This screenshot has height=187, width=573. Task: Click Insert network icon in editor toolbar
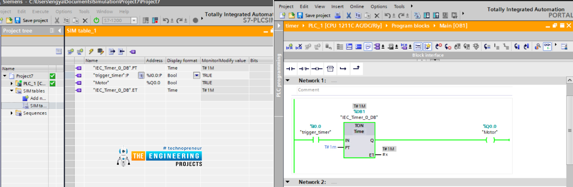coord(289,47)
